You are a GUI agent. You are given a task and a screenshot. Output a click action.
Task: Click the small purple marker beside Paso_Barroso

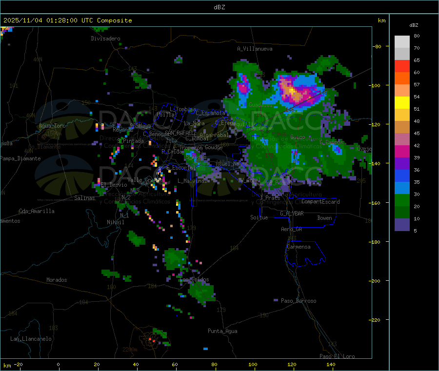point(276,300)
